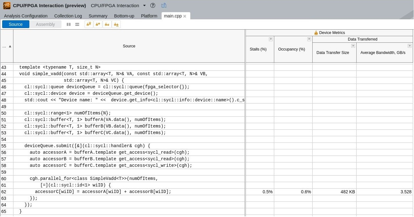Close the main.cpp tab

185,16
